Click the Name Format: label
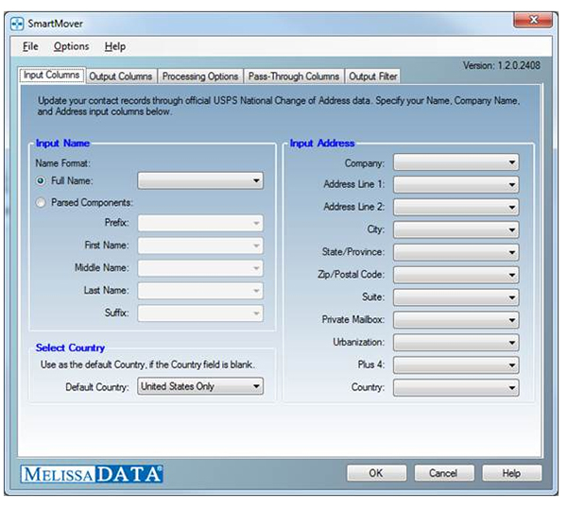This screenshot has height=508, width=567. tap(63, 163)
